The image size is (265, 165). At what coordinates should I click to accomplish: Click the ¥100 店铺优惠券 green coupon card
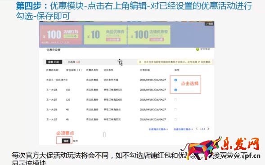coord(149,35)
